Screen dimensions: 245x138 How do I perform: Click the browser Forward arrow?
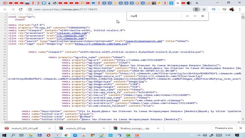coord(13,9)
